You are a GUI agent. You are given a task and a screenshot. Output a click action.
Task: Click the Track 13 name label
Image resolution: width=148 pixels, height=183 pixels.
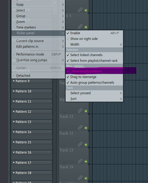[x=66, y=150]
